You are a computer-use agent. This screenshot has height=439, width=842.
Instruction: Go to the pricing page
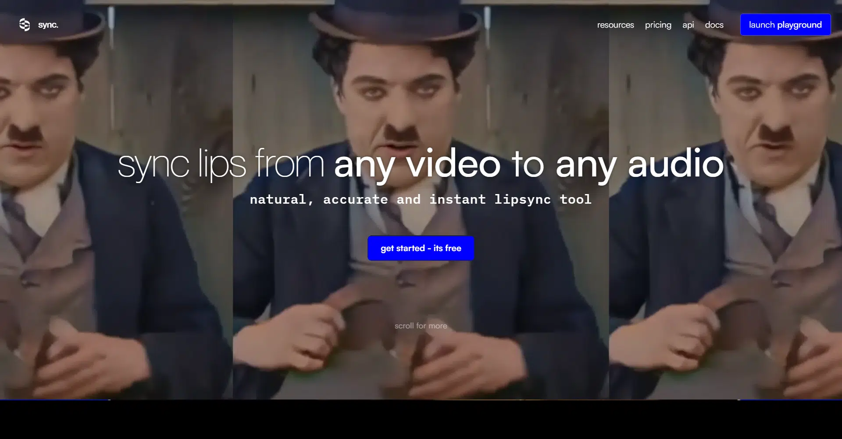point(658,25)
